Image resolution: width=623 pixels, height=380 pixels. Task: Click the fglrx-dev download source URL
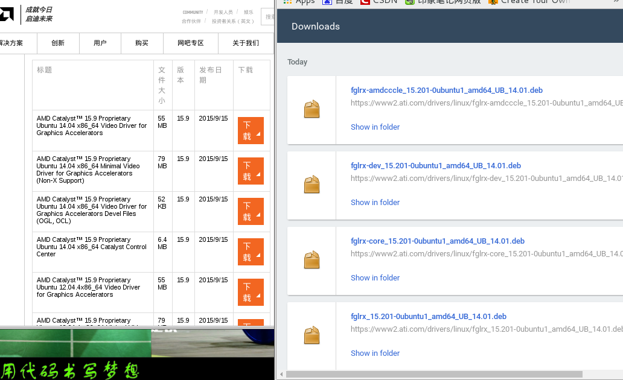point(487,179)
